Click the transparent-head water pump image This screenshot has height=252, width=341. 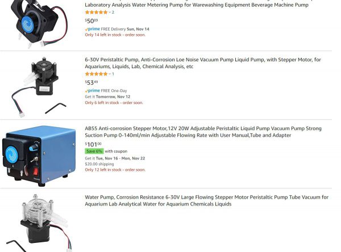tap(39, 223)
